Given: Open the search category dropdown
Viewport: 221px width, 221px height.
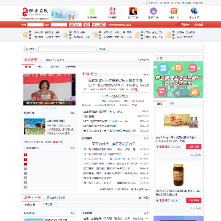Looking at the screenshot, I should (x=31, y=48).
